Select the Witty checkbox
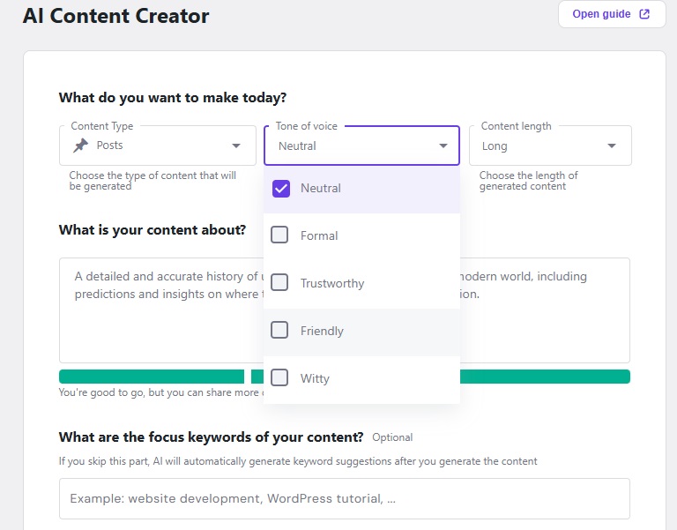Viewport: 677px width, 530px height. pyautogui.click(x=279, y=378)
